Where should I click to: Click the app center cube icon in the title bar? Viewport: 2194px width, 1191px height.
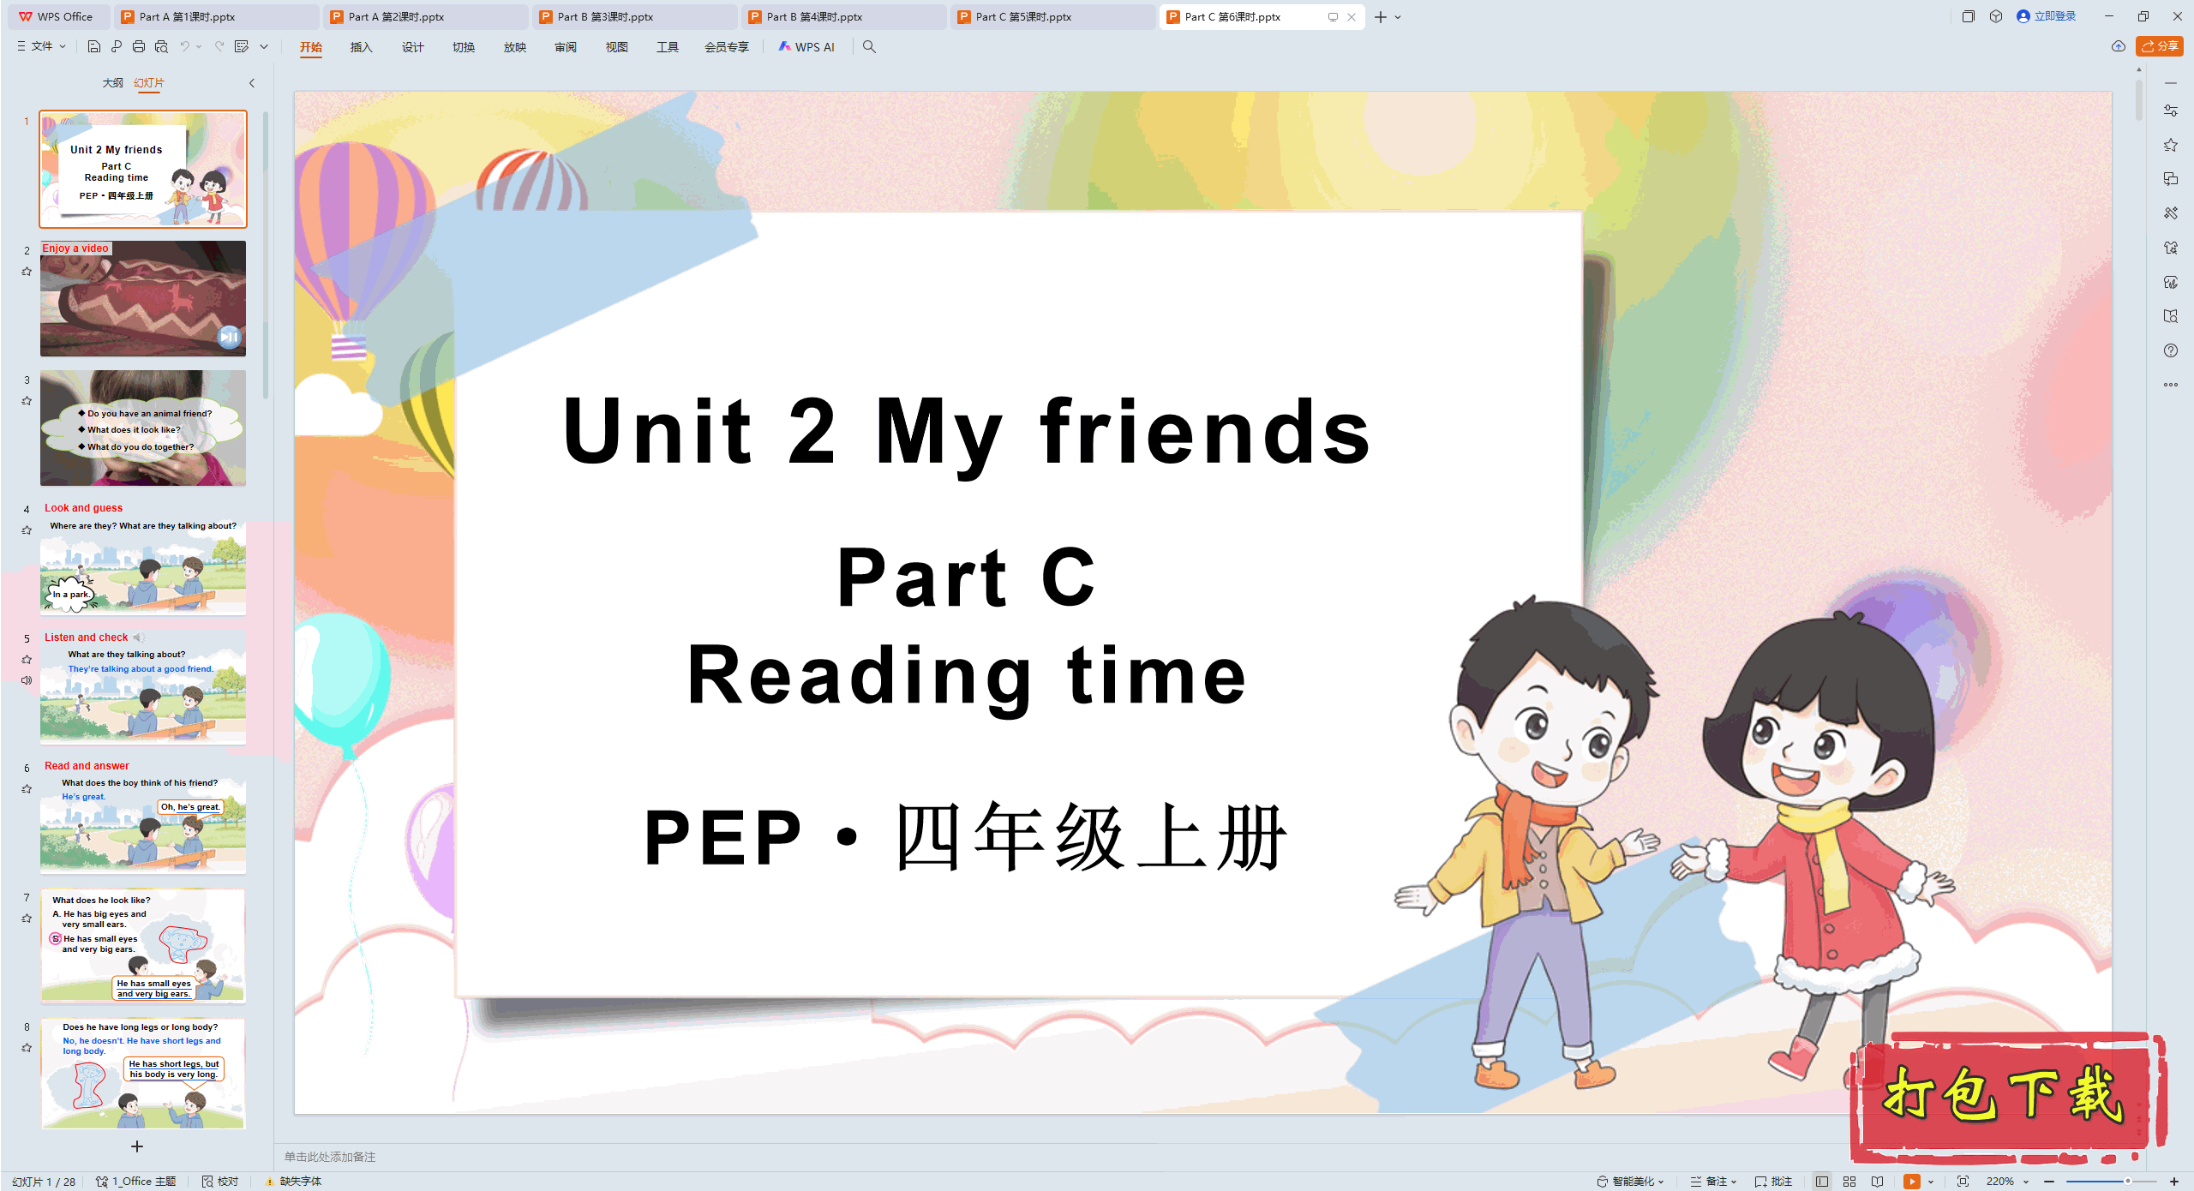tap(1996, 16)
